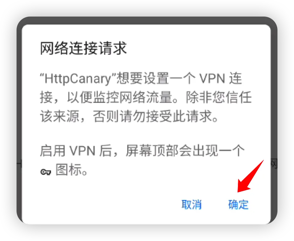Screen dimensions: 294x241
Task: Click the VPN key icon
Action: pyautogui.click(x=46, y=172)
